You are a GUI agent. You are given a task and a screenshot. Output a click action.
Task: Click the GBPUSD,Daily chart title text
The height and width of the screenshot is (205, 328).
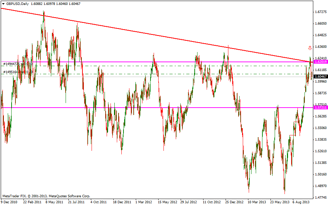(x=18, y=4)
